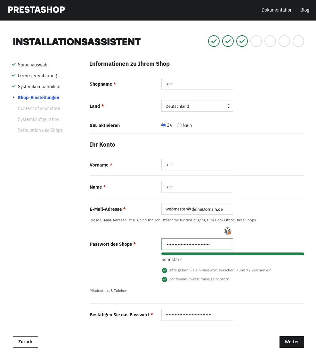
Task: Click the third completed step circle
Action: [x=242, y=41]
